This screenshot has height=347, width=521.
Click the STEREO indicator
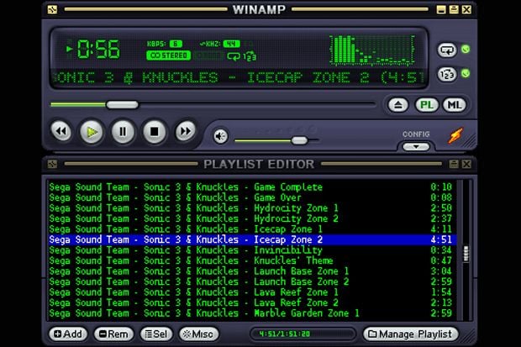pyautogui.click(x=168, y=55)
